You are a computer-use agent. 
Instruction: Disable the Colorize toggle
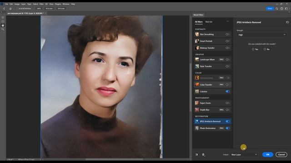227,91
